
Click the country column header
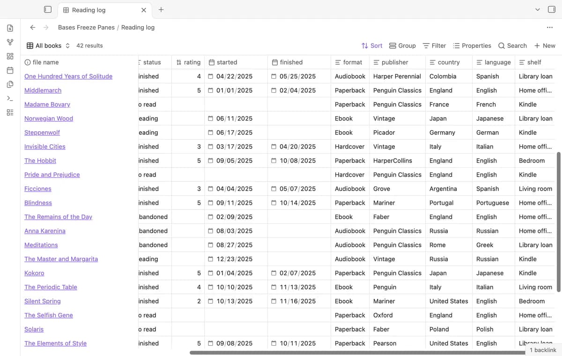click(x=449, y=62)
